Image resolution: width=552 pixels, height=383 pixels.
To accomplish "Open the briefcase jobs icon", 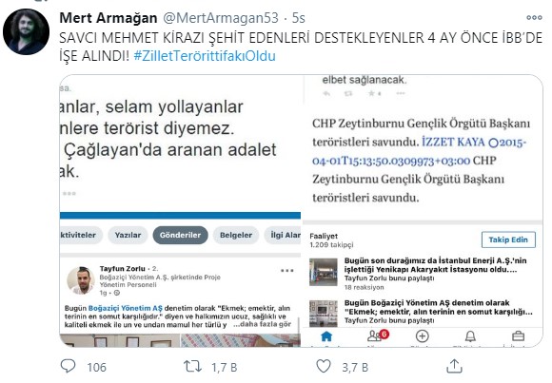I will pos(518,336).
